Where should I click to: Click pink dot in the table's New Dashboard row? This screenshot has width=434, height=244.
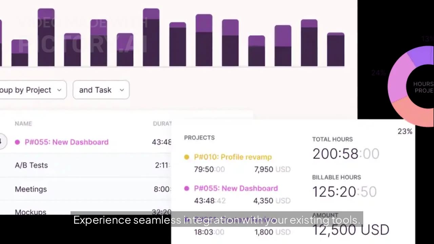tap(17, 142)
